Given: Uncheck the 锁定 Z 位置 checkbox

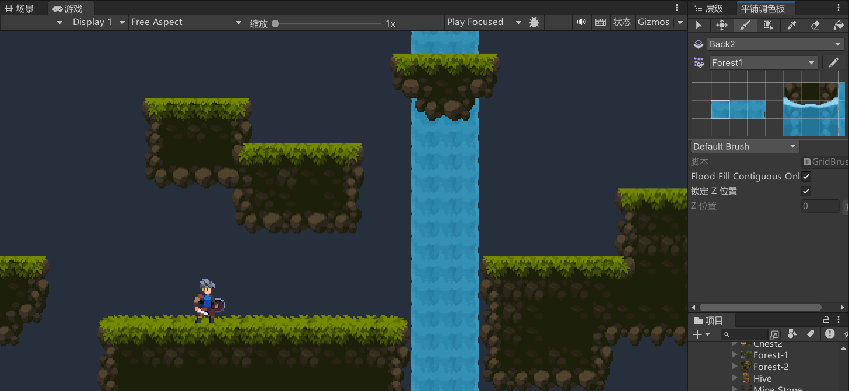Looking at the screenshot, I should tap(806, 191).
